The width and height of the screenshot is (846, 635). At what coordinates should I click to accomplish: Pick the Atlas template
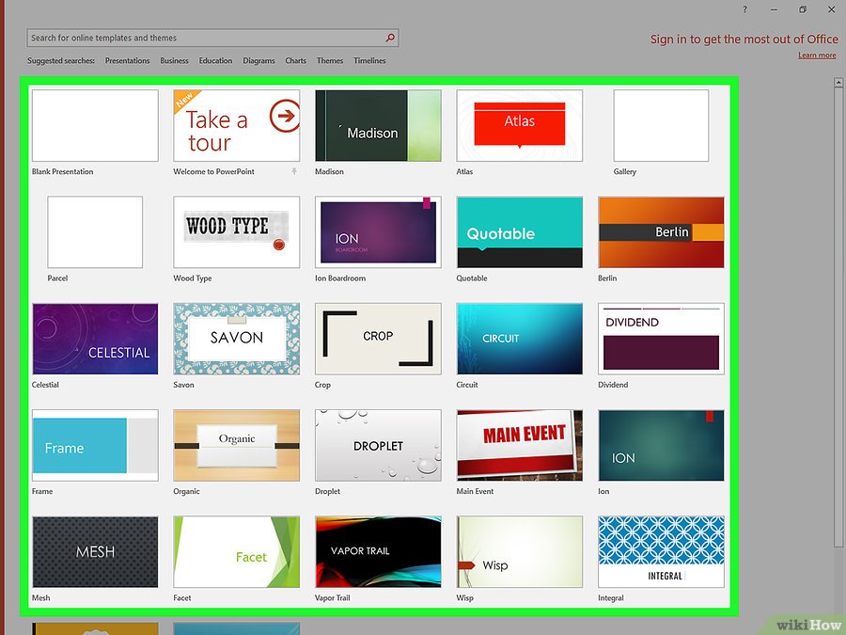(x=519, y=126)
